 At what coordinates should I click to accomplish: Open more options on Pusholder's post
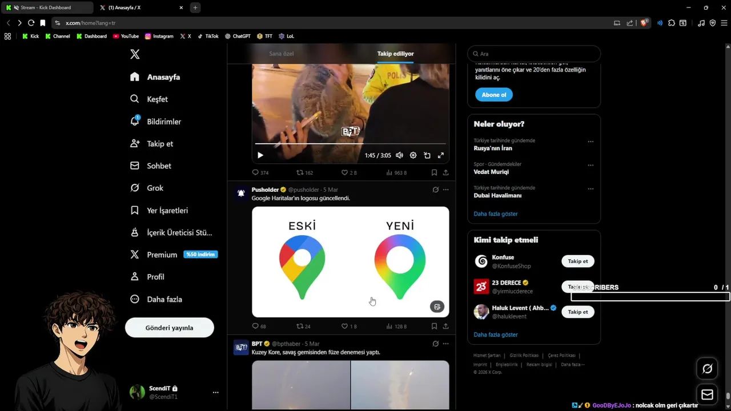446,190
